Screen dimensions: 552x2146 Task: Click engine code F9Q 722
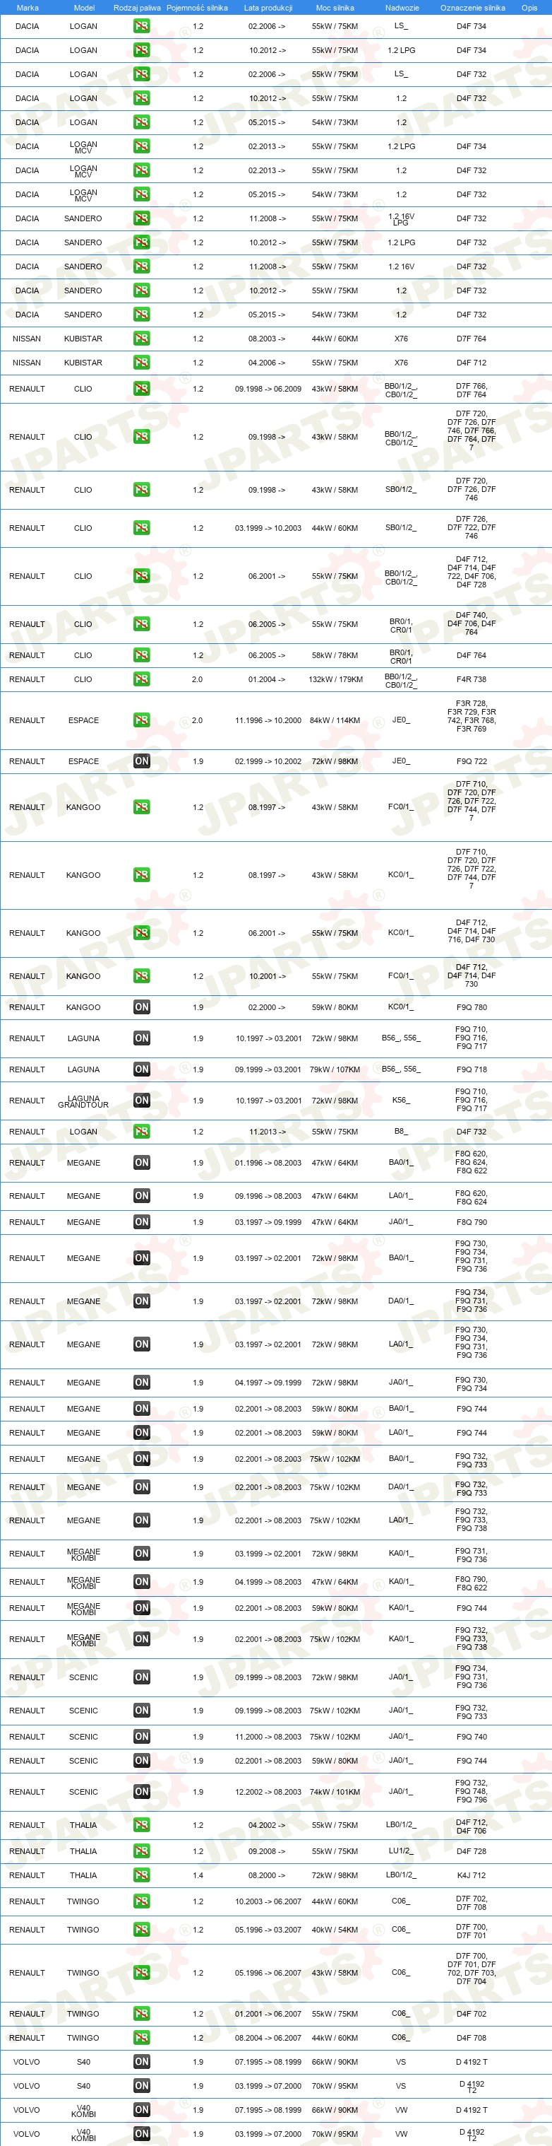(472, 761)
